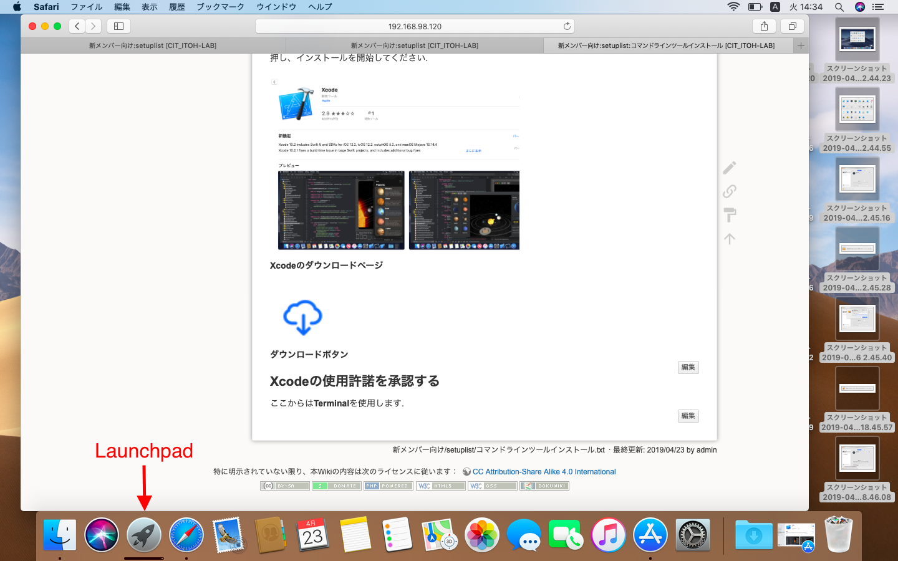The width and height of the screenshot is (898, 561).
Task: Open iTunes music icon in Dock
Action: 609,535
